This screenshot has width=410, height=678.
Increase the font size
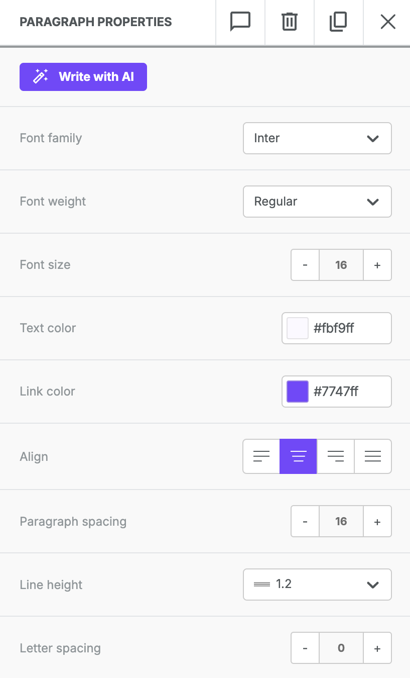pos(377,265)
